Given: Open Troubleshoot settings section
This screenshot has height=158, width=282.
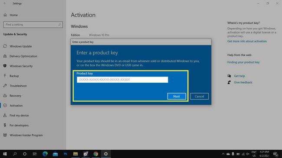Looking at the screenshot, I should pos(18,86).
